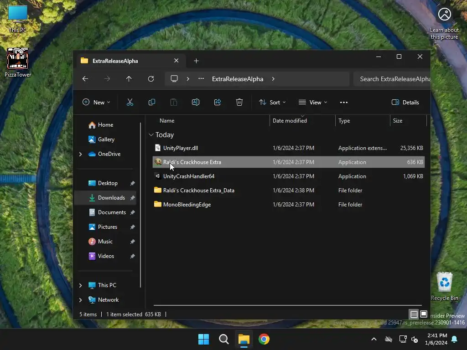Viewport: 467px width, 350px height.
Task: Open the Windows Start menu
Action: pyautogui.click(x=204, y=339)
